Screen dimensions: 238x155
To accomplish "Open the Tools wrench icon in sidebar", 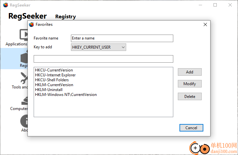I will [x=24, y=78].
